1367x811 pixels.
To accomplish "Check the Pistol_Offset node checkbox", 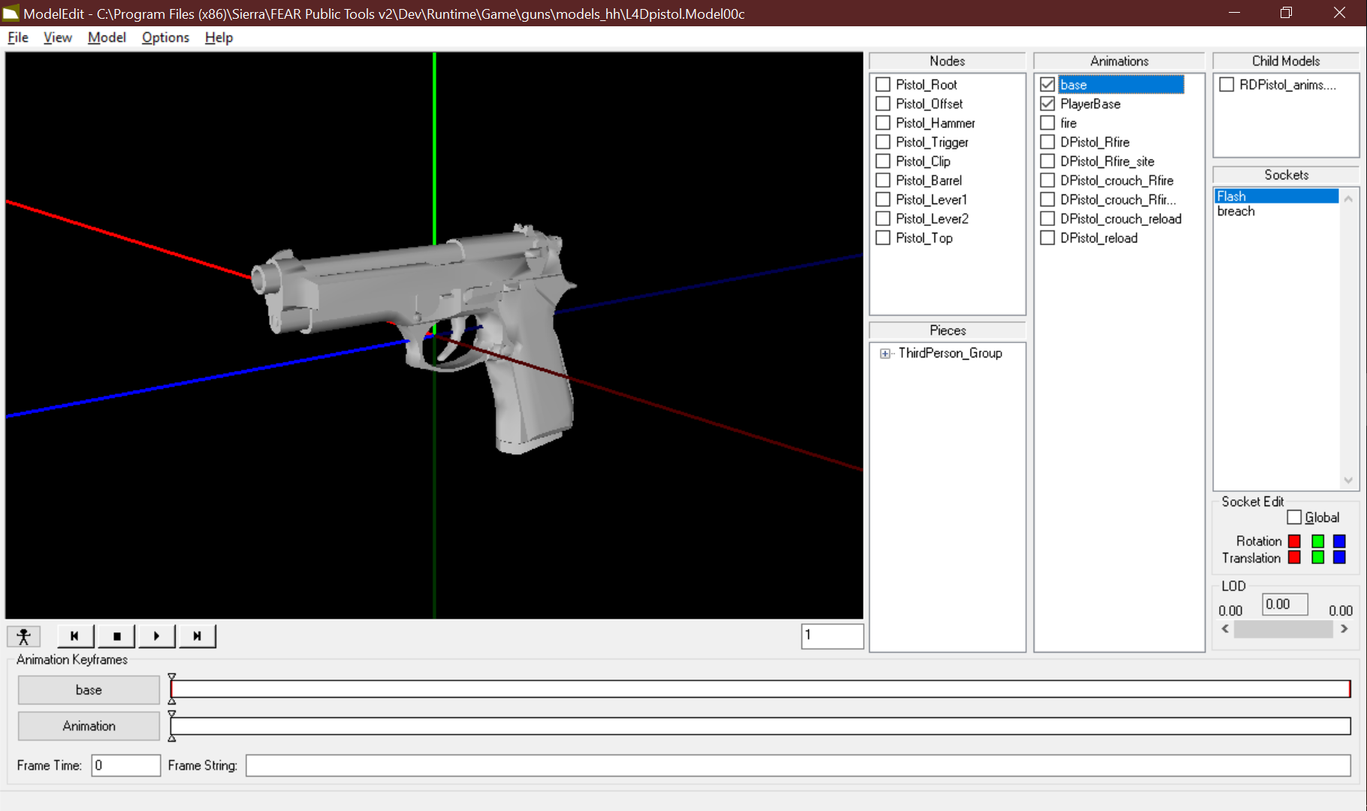I will pyautogui.click(x=883, y=104).
